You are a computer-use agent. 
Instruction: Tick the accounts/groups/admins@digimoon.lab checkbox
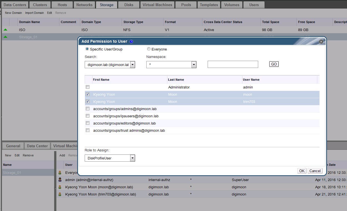(x=88, y=109)
